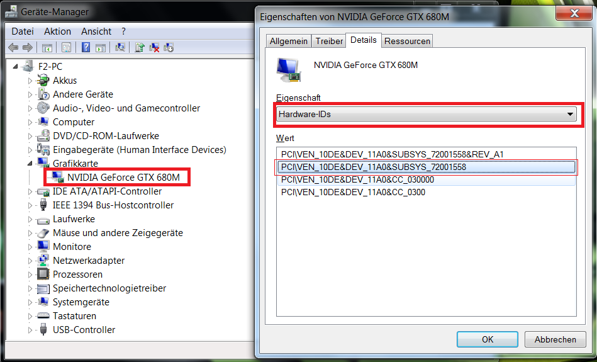Viewport: 597px width, 362px height.
Task: Switch to the Ressourcen tab
Action: pyautogui.click(x=407, y=41)
